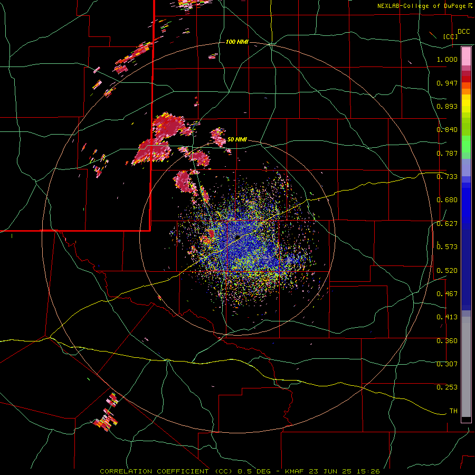The image size is (475, 475).
Task: Select the 0.520 legend value
Action: pyautogui.click(x=447, y=271)
